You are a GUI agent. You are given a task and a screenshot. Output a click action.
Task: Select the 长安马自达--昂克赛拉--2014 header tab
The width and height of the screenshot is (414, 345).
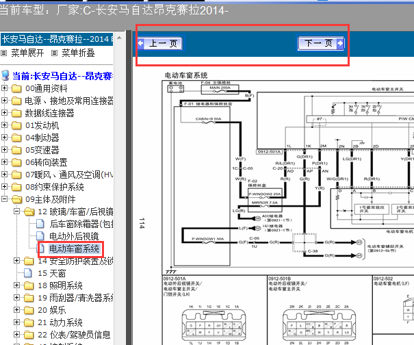[x=57, y=39]
